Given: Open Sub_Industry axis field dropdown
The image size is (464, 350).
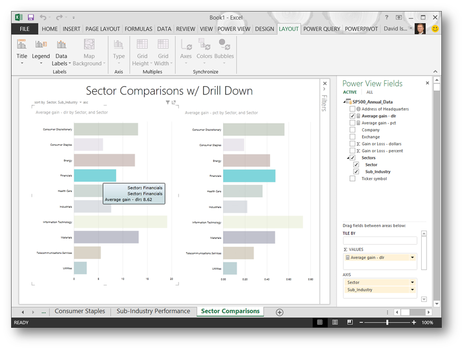Looking at the screenshot, I should point(412,290).
